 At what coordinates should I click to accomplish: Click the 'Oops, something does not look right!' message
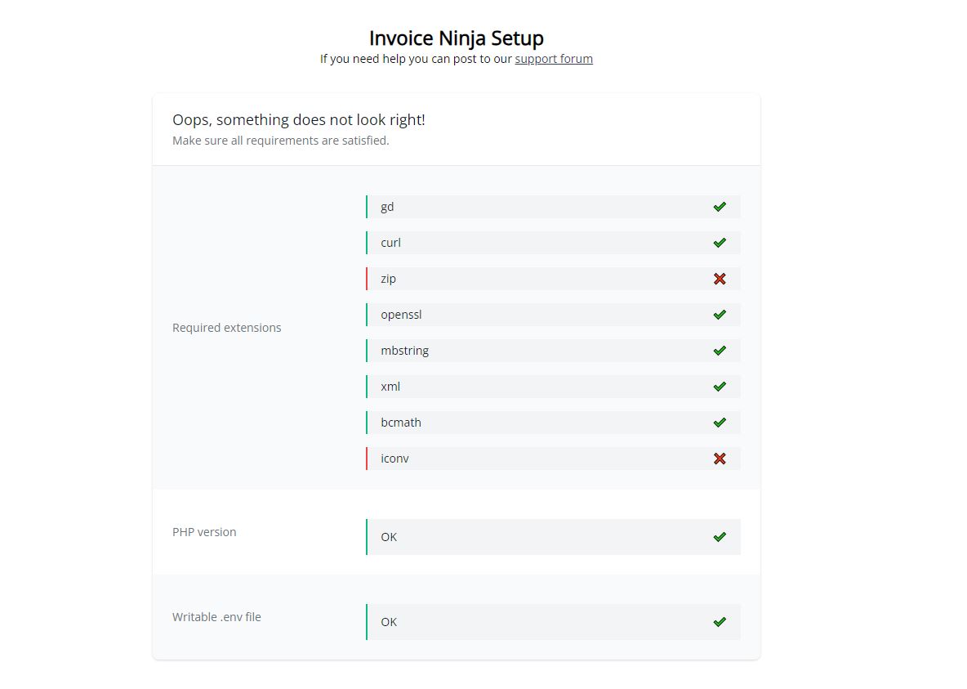tap(298, 120)
